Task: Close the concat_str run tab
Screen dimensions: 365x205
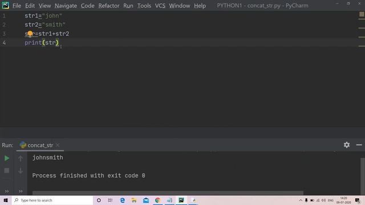Action: [x=58, y=145]
